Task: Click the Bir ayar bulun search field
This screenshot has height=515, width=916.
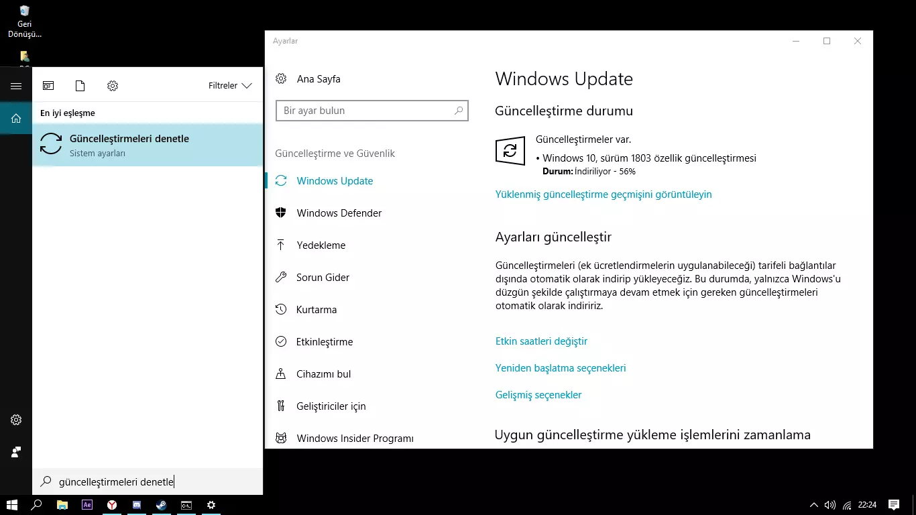Action: (x=372, y=111)
